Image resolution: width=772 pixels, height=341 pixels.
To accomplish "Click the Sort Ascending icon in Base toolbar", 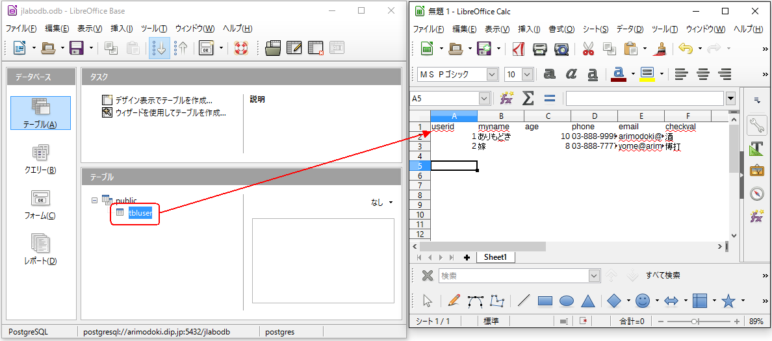I will point(159,48).
